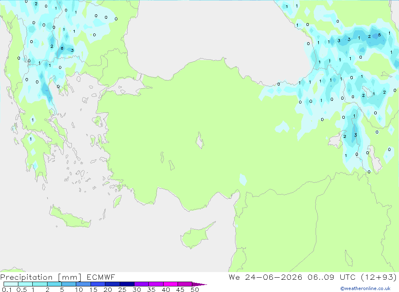
Task: Click the "ECMWF" model label
Action: pos(101,277)
